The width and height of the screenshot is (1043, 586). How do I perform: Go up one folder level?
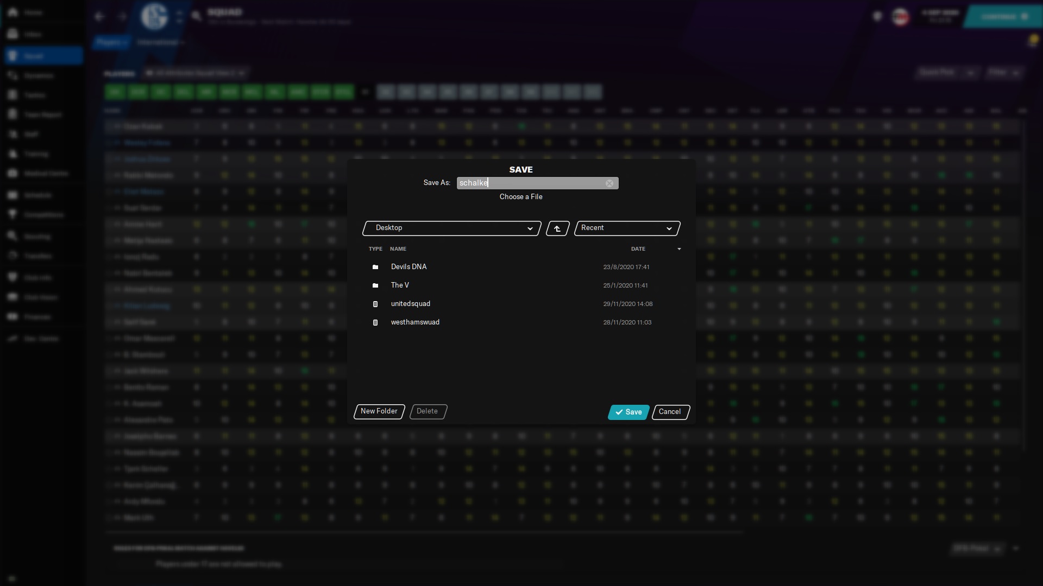(x=557, y=228)
